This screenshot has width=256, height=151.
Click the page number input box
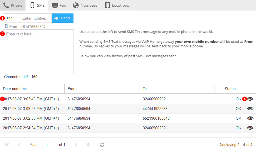[50, 145]
